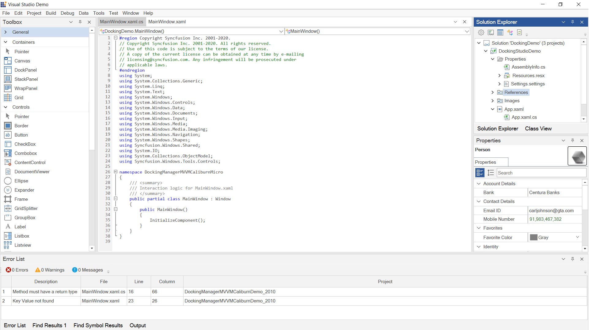Click the gear icon in Solution Explorer toolbar
589x330 pixels.
481,32
